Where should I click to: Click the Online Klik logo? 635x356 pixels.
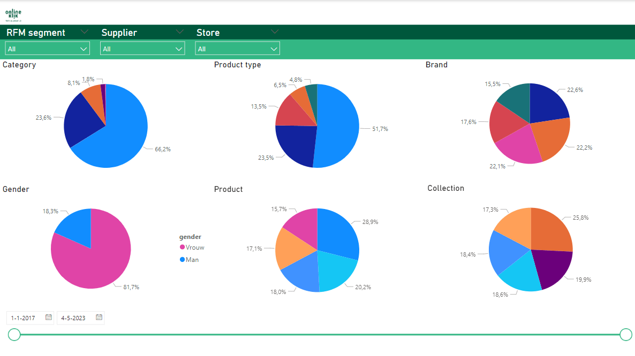tap(13, 14)
